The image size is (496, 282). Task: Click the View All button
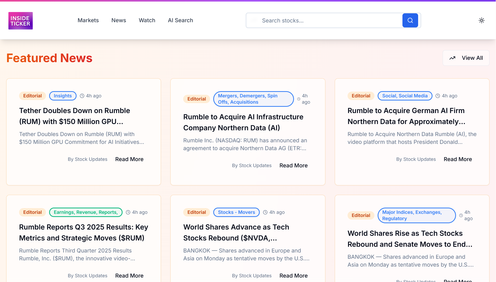click(466, 58)
